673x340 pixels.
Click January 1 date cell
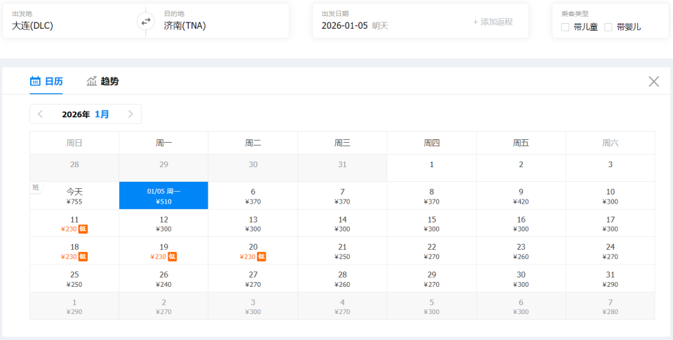click(x=431, y=168)
